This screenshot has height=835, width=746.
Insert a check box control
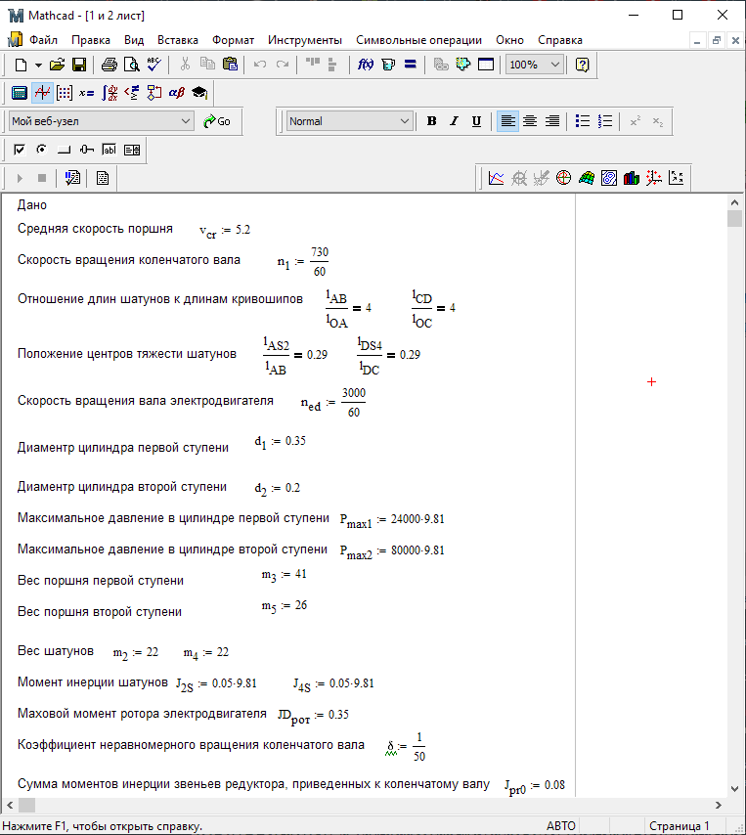point(19,150)
